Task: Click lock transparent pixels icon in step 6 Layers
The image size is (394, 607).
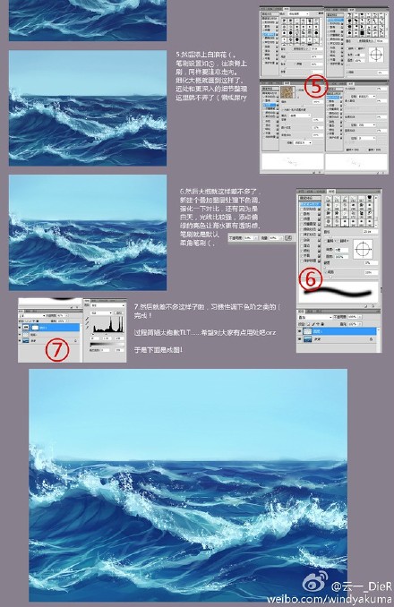Action: point(308,324)
